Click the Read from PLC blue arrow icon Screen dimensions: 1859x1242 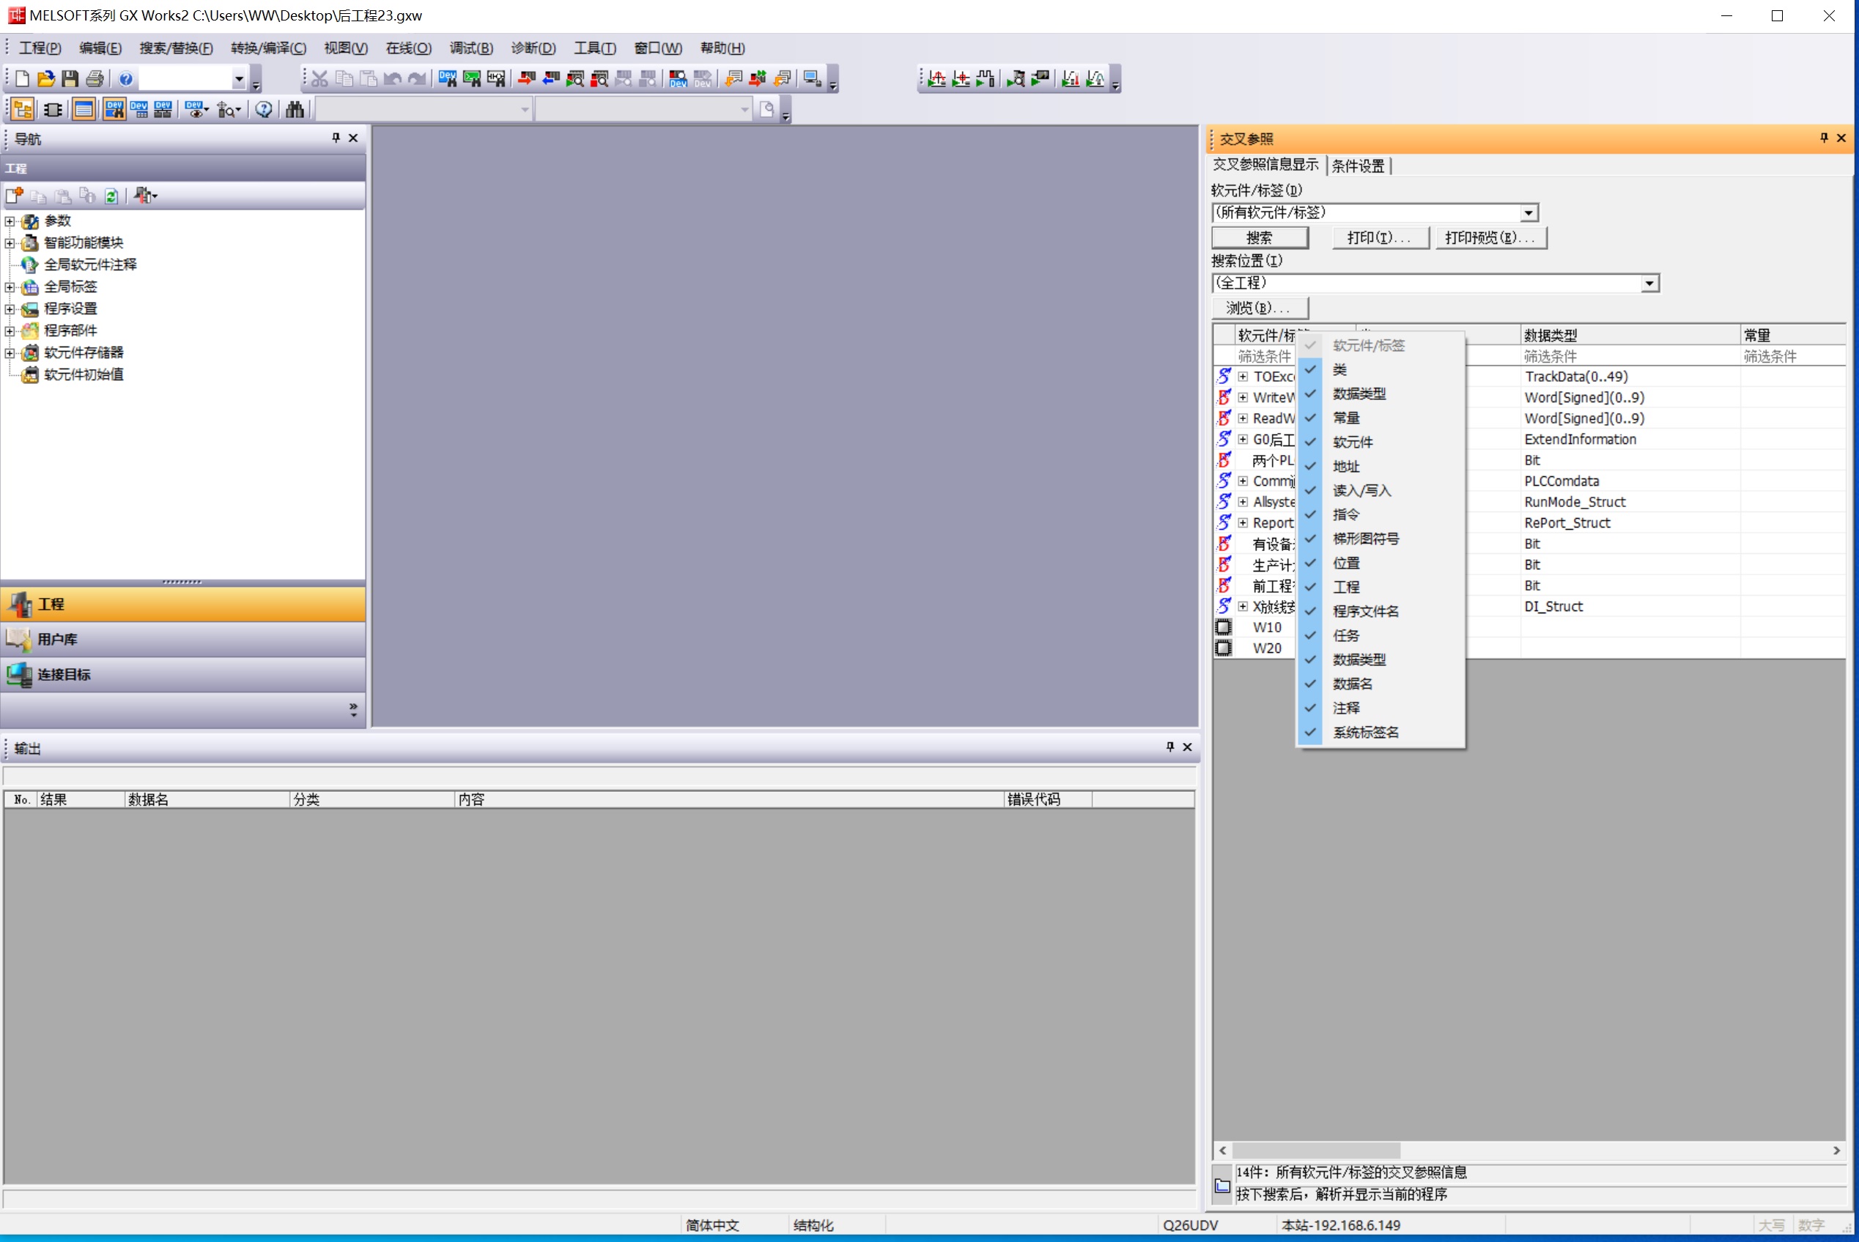click(551, 78)
